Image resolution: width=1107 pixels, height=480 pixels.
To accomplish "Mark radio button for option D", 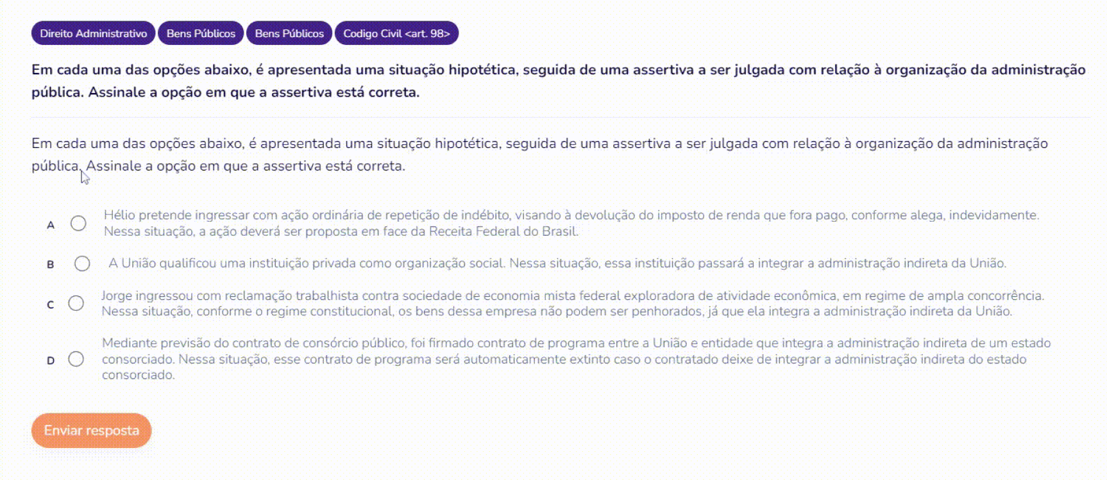I will coord(76,359).
